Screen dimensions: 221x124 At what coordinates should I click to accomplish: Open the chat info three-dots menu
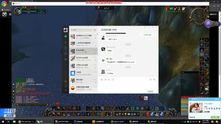pos(156,31)
